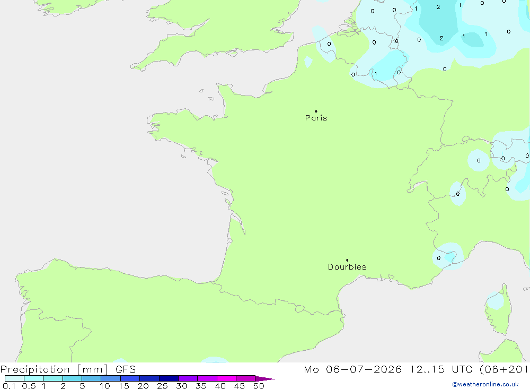Pick legend swatch between 0.5 and 1
The height and width of the screenshot is (389, 530).
click(x=34, y=378)
